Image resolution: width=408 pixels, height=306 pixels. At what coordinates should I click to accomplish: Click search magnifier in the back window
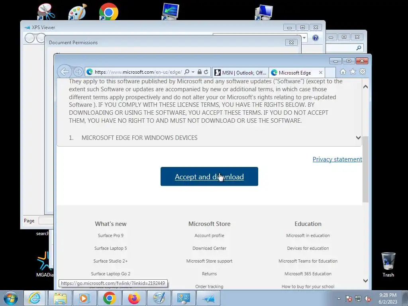click(359, 48)
